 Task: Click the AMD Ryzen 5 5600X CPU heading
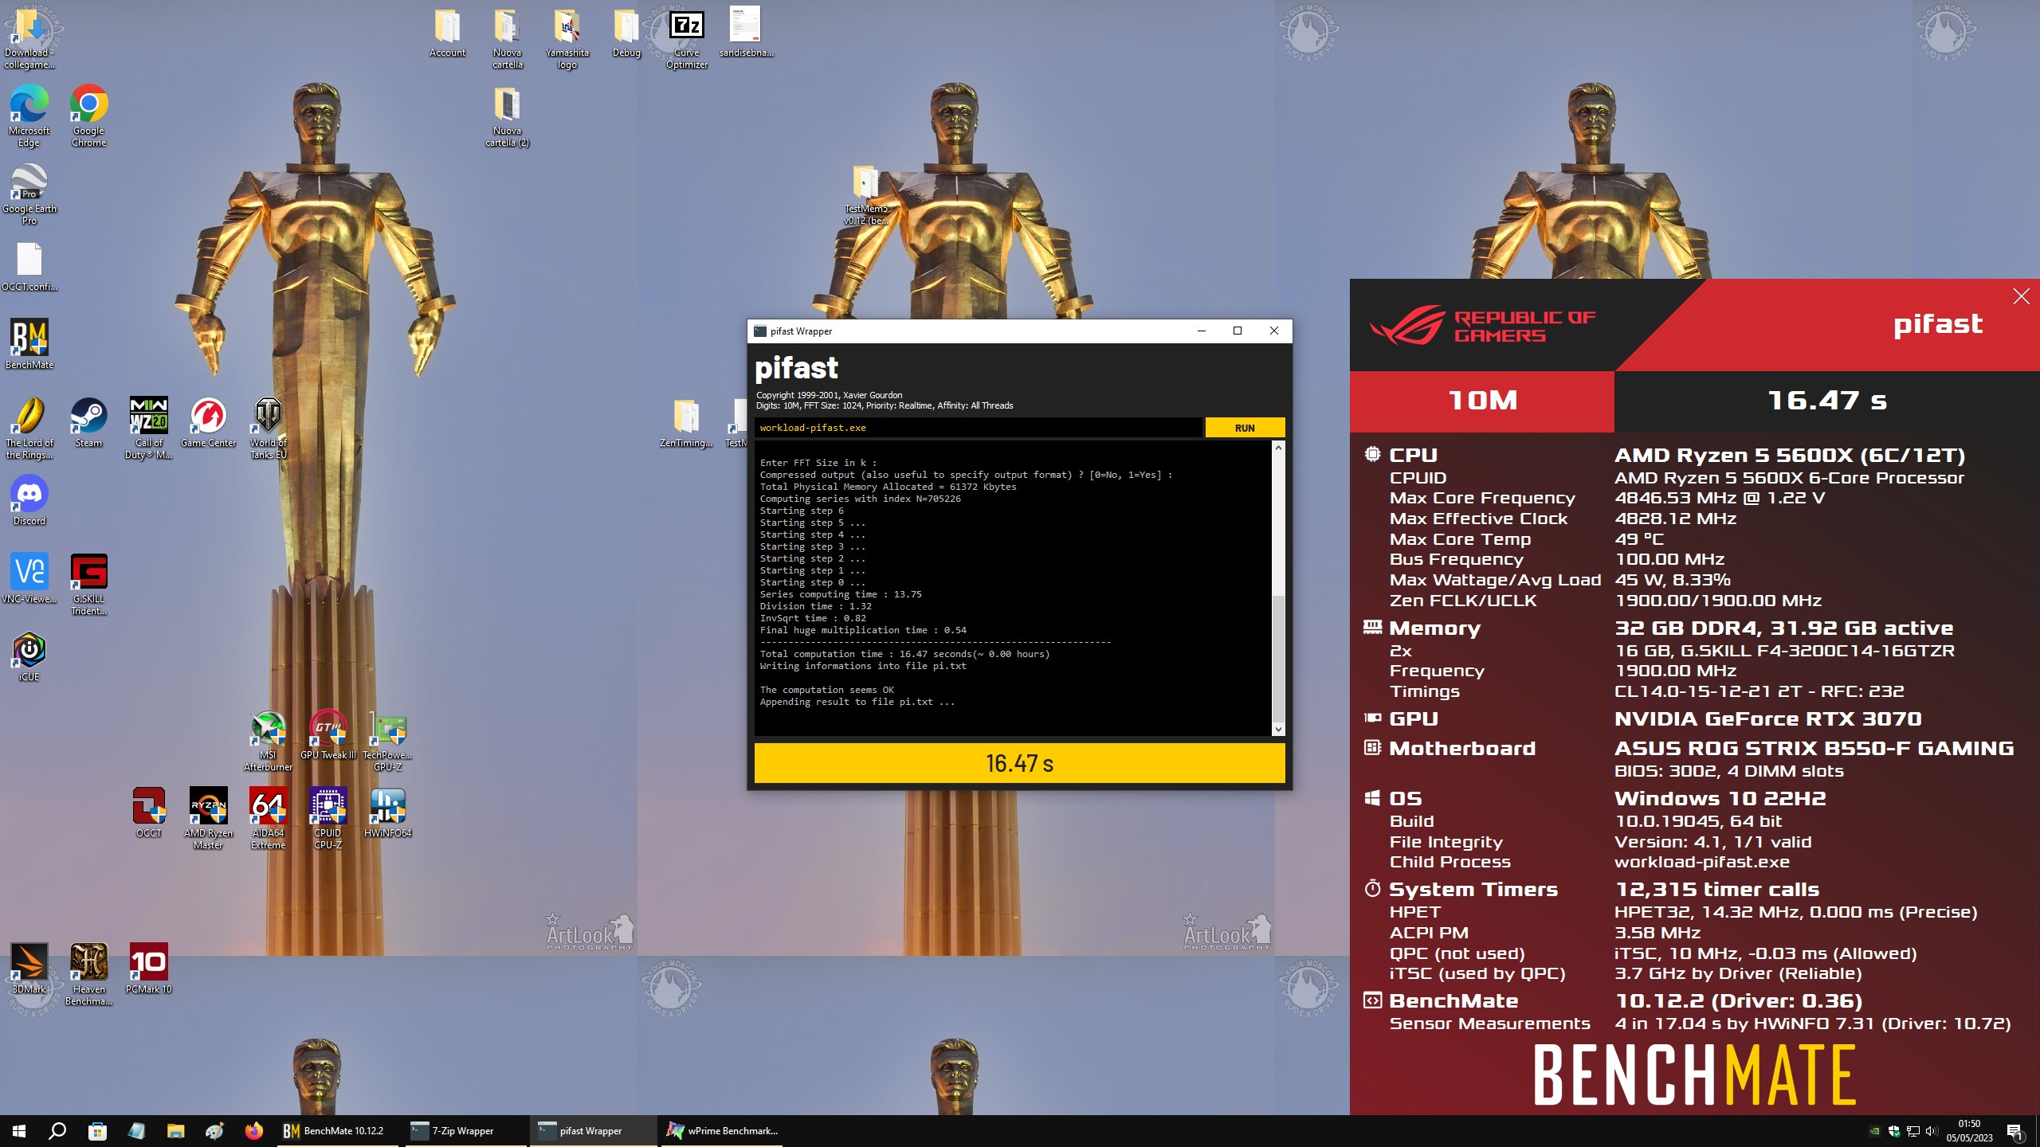1790,455
